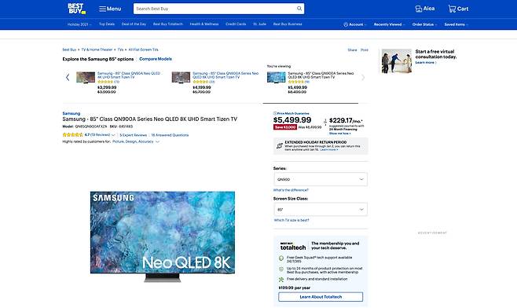Image resolution: width=517 pixels, height=308 pixels.
Task: Open the $3,299.99 QN90A TV thumbnail
Action: [86, 78]
